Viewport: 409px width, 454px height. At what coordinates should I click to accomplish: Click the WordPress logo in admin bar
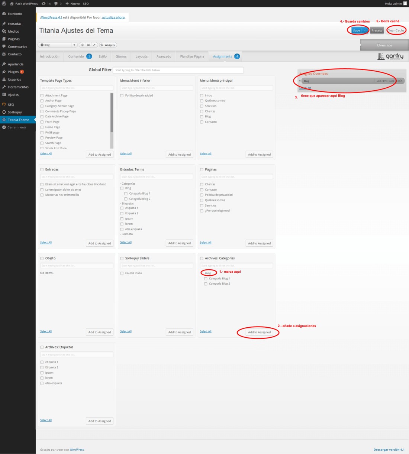(4, 3)
